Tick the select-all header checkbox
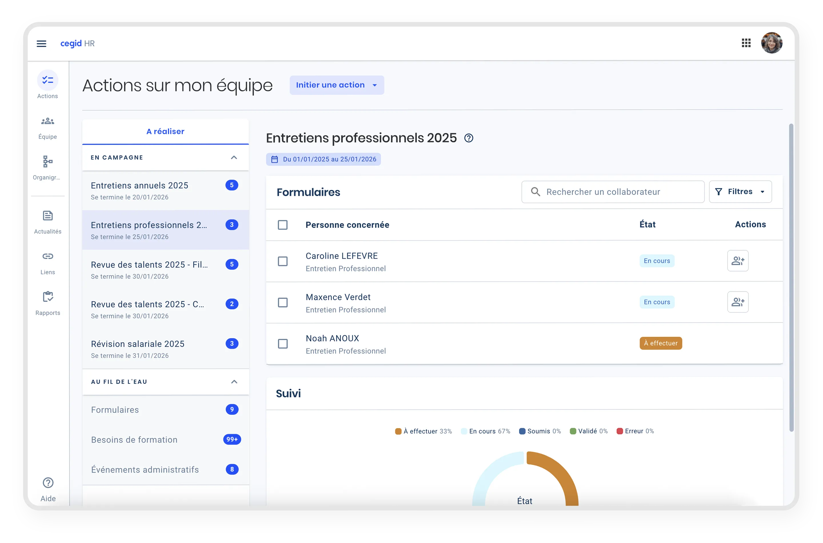The image size is (823, 543). [283, 225]
